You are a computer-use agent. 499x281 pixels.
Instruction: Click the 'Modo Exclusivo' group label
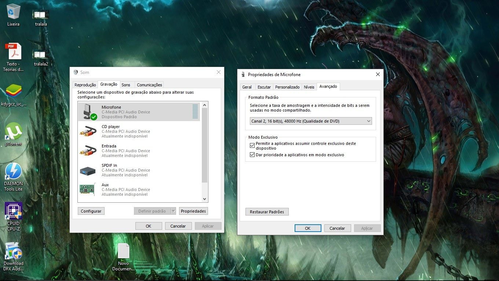tap(263, 137)
